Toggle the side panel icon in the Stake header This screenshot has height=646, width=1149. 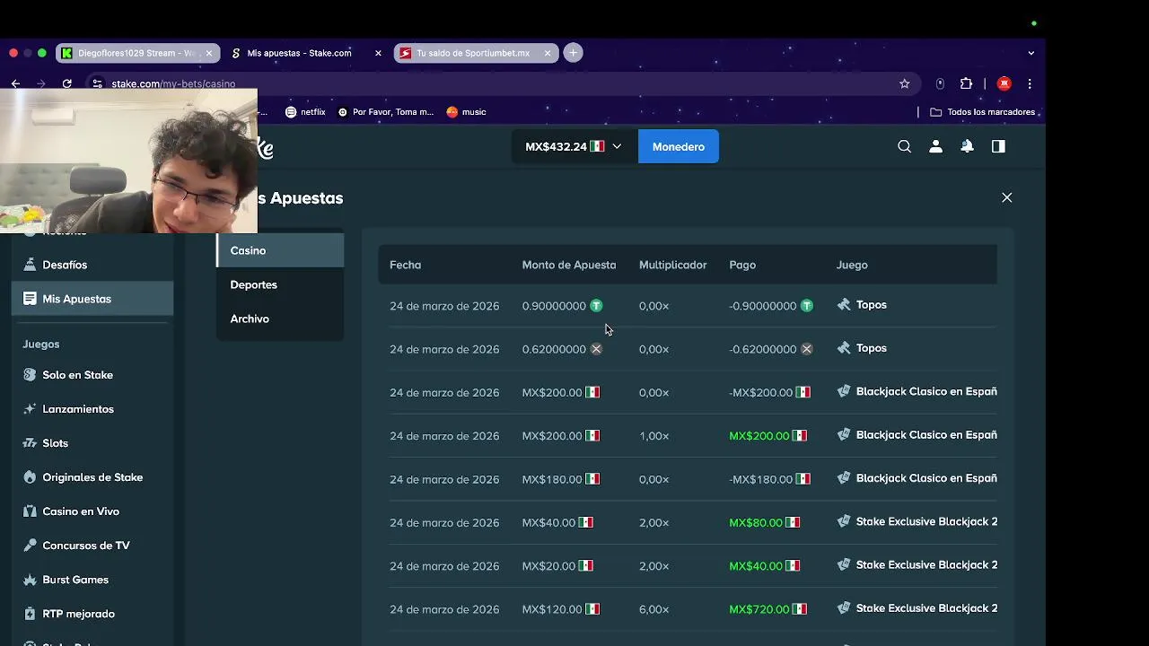[998, 146]
